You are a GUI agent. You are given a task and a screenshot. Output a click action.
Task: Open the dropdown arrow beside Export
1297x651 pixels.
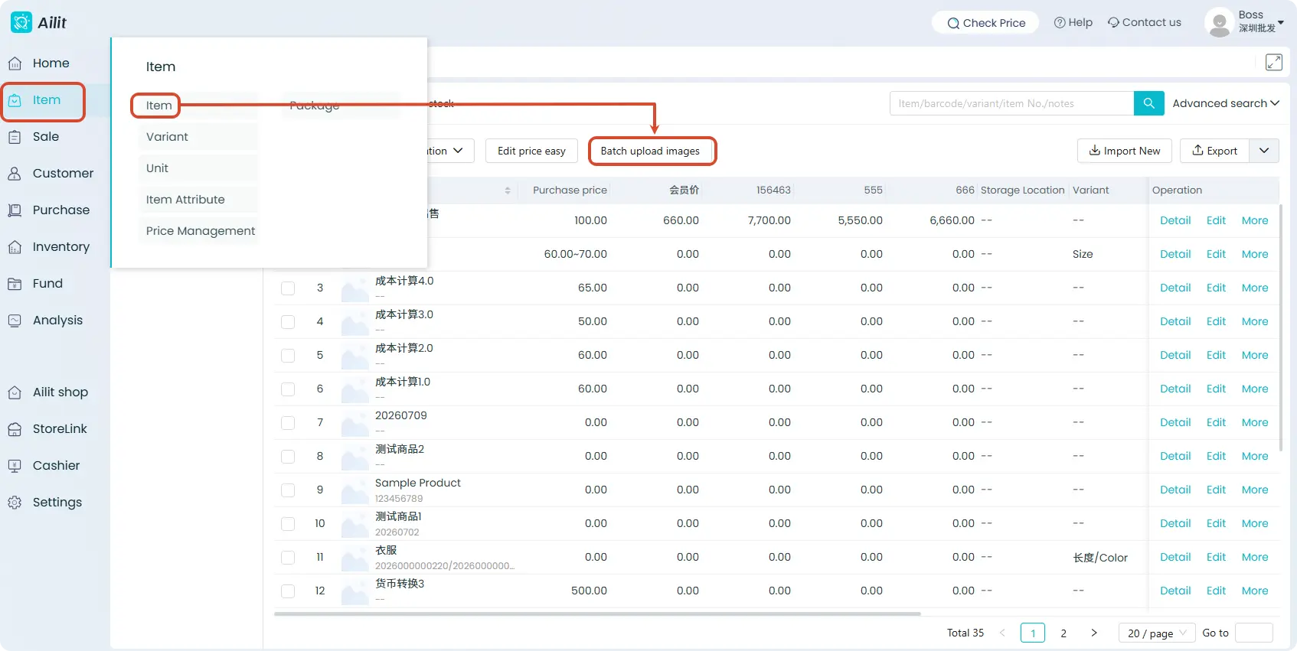(x=1264, y=151)
